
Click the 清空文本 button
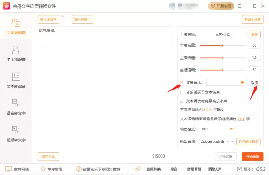(48, 157)
